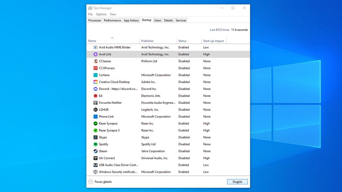Click the Avid Audio MME Binder icon

point(95,47)
